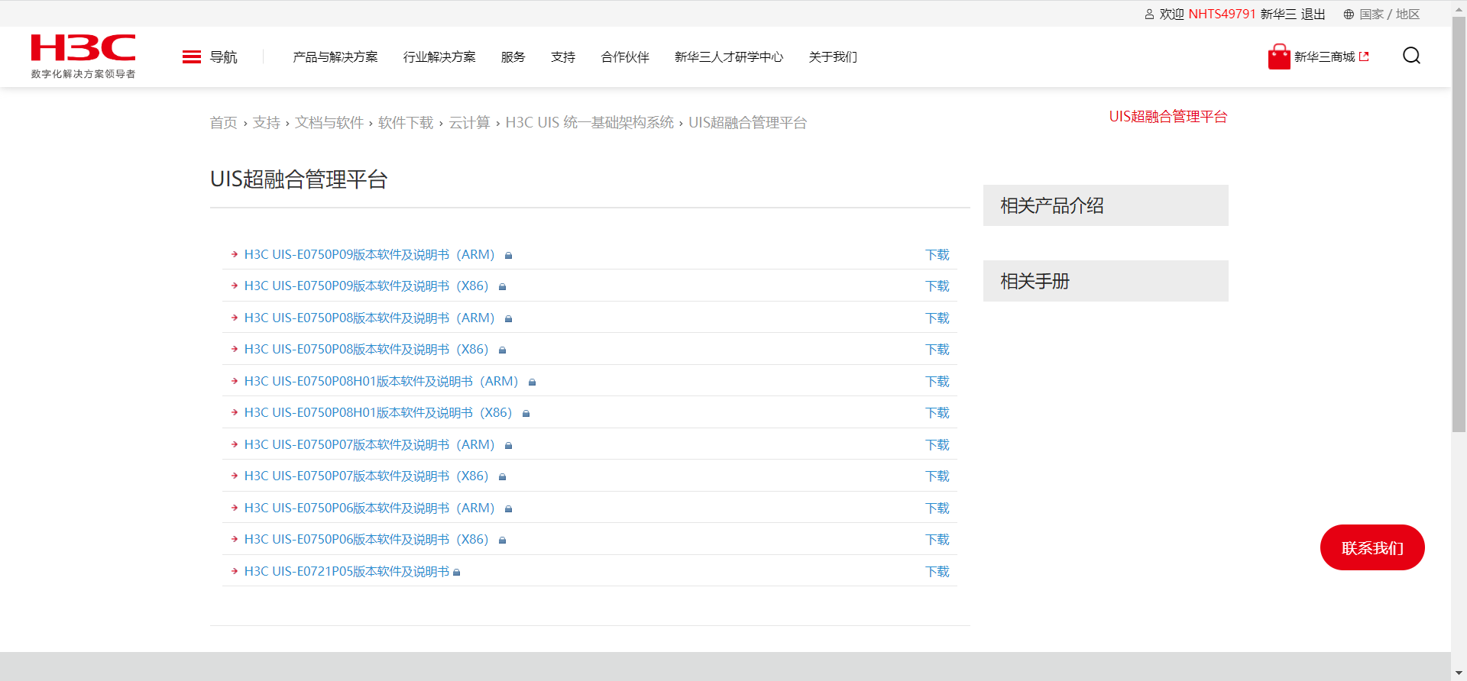
Task: Click lock icon beside E0721P05 entry
Action: pos(456,573)
